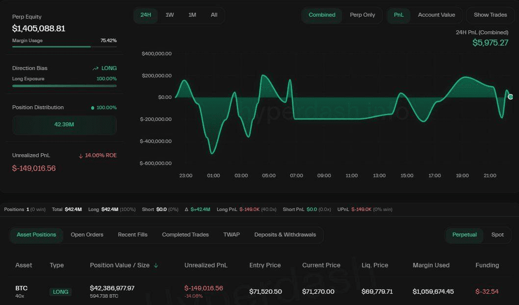Open the Open Orders tab
Viewport: 519px width, 305px height.
click(x=87, y=235)
